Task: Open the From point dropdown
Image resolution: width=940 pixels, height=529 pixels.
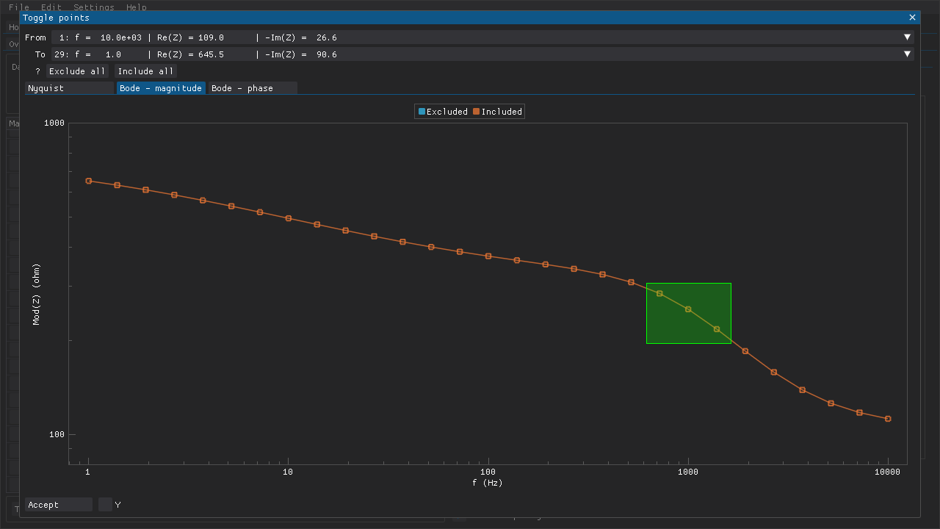Action: [x=482, y=37]
